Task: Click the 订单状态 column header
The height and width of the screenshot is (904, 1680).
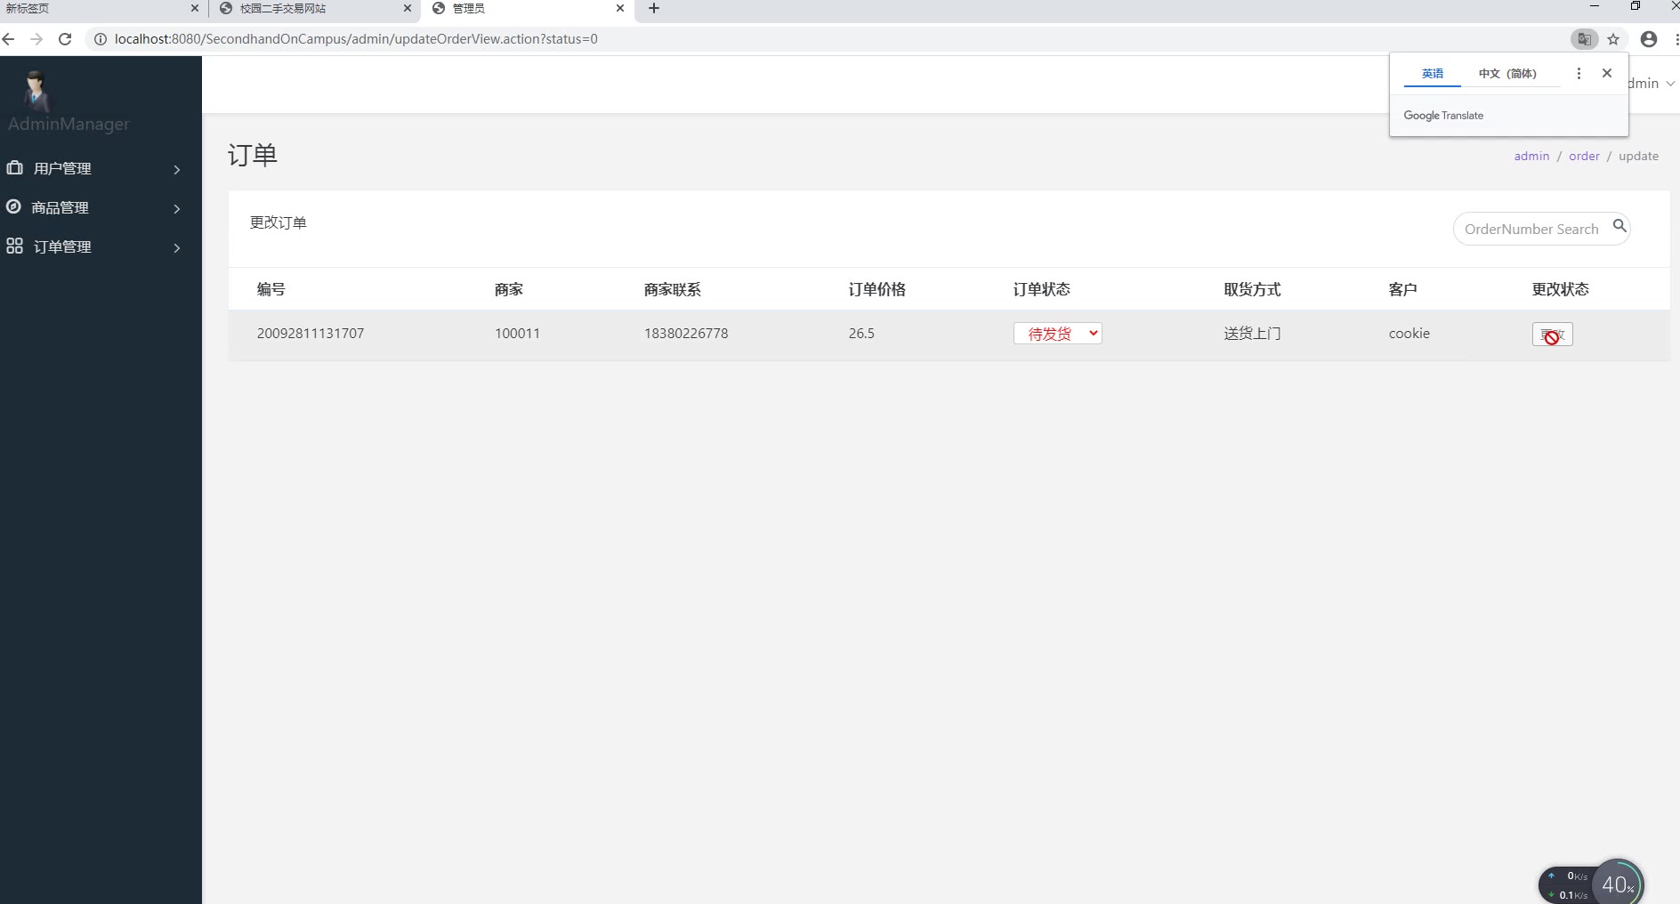Action: (1042, 289)
